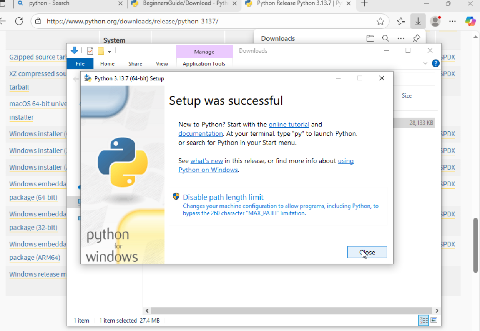This screenshot has height=331, width=480.
Task: Click the Properties icon on Explorer quick access toolbar
Action: point(90,50)
